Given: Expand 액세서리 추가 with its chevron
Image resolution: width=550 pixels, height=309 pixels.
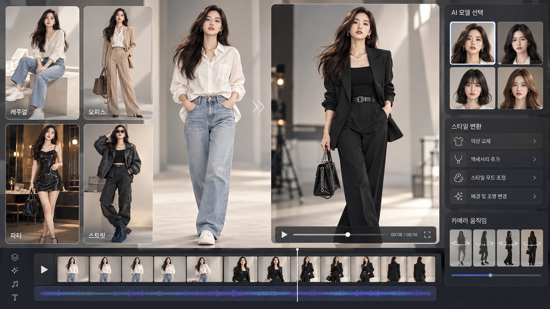Looking at the screenshot, I should (535, 159).
